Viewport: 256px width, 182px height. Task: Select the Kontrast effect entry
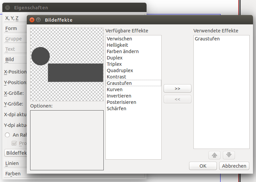(116, 77)
